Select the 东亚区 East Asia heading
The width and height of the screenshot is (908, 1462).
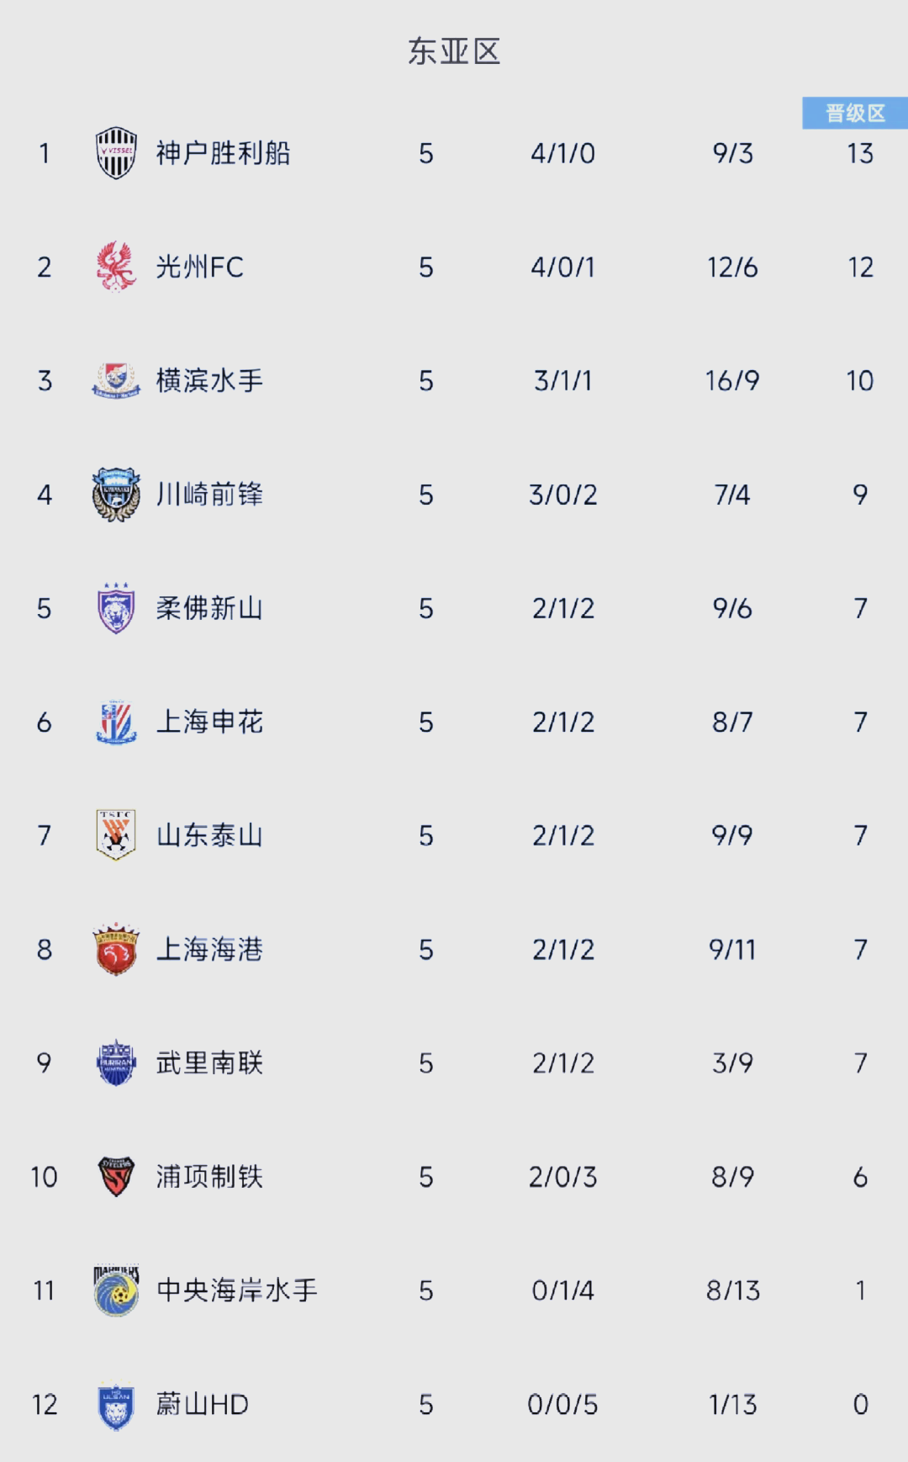[454, 52]
